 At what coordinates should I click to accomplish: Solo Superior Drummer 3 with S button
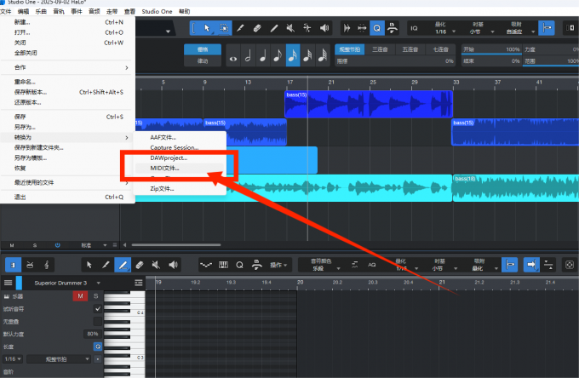pyautogui.click(x=96, y=295)
